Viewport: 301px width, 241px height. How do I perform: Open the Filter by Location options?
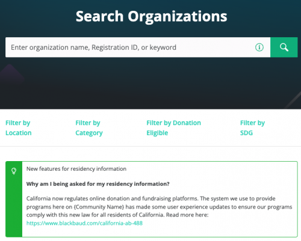point(19,128)
